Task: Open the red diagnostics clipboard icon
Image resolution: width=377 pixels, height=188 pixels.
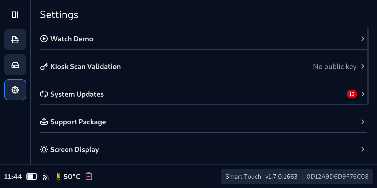Action: pyautogui.click(x=89, y=177)
